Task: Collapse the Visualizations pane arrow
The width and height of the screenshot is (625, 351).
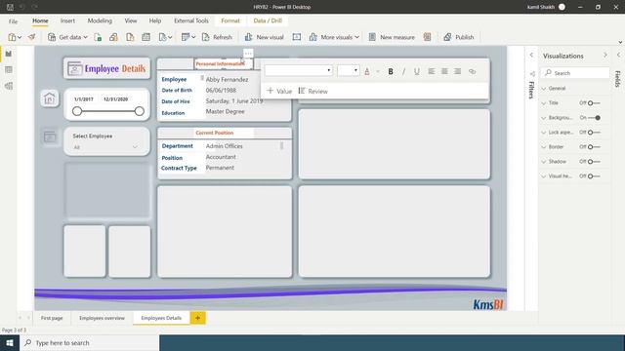Action: [x=605, y=55]
